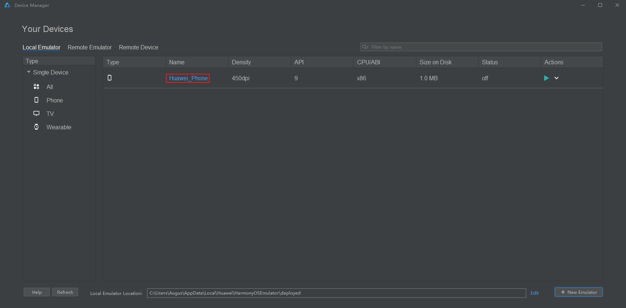This screenshot has height=308, width=626.
Task: Click the Edit link for emulator location
Action: (x=535, y=293)
